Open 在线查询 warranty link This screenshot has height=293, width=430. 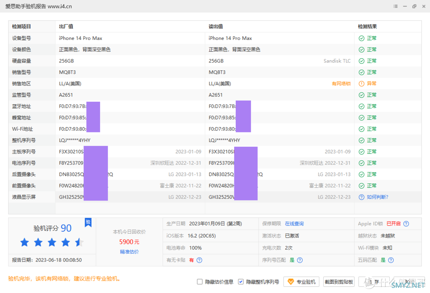point(294,224)
